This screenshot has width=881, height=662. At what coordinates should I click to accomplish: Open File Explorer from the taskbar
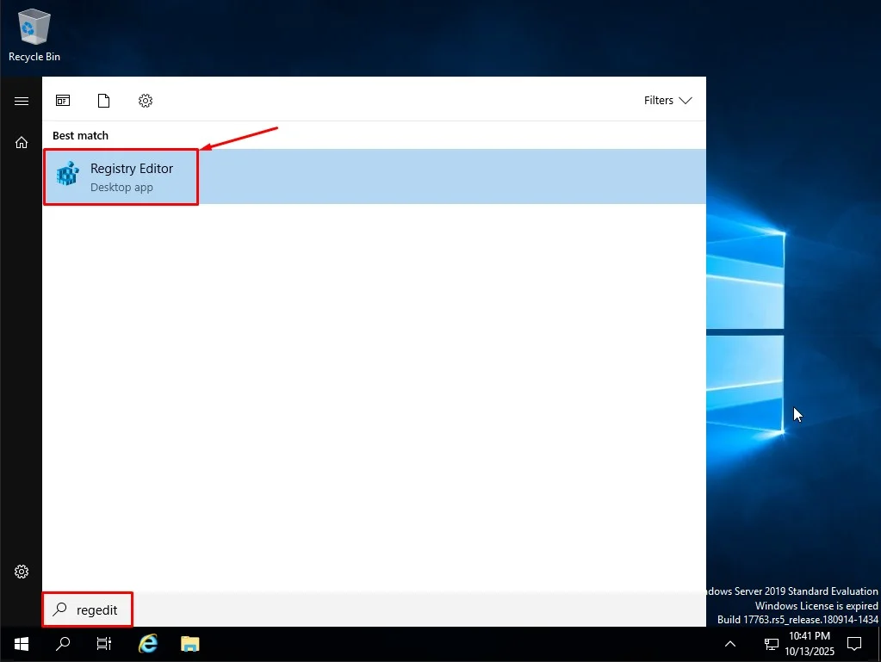[x=189, y=643]
